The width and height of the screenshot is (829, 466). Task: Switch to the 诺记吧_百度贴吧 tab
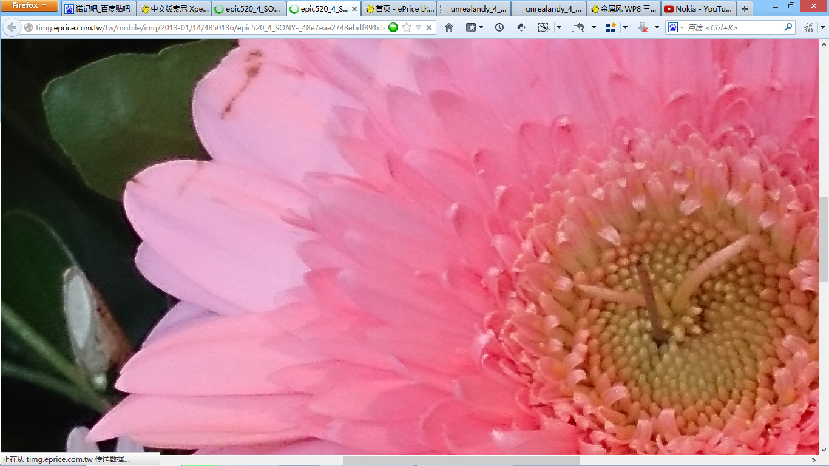coord(98,9)
